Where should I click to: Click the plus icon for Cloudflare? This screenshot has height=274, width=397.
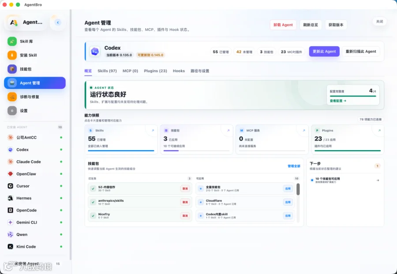[x=201, y=202]
